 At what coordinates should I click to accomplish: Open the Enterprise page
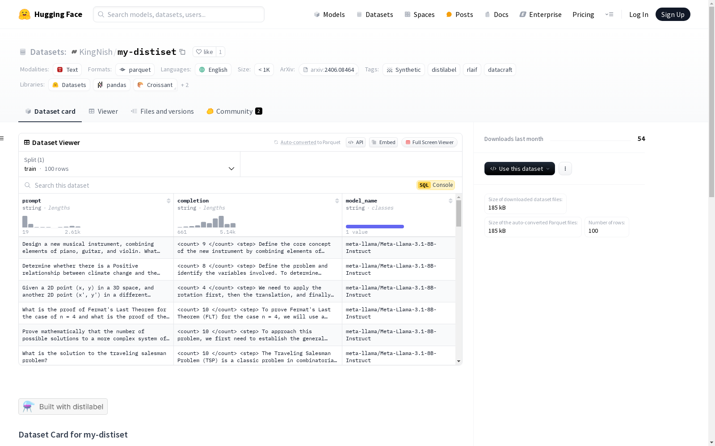(540, 14)
